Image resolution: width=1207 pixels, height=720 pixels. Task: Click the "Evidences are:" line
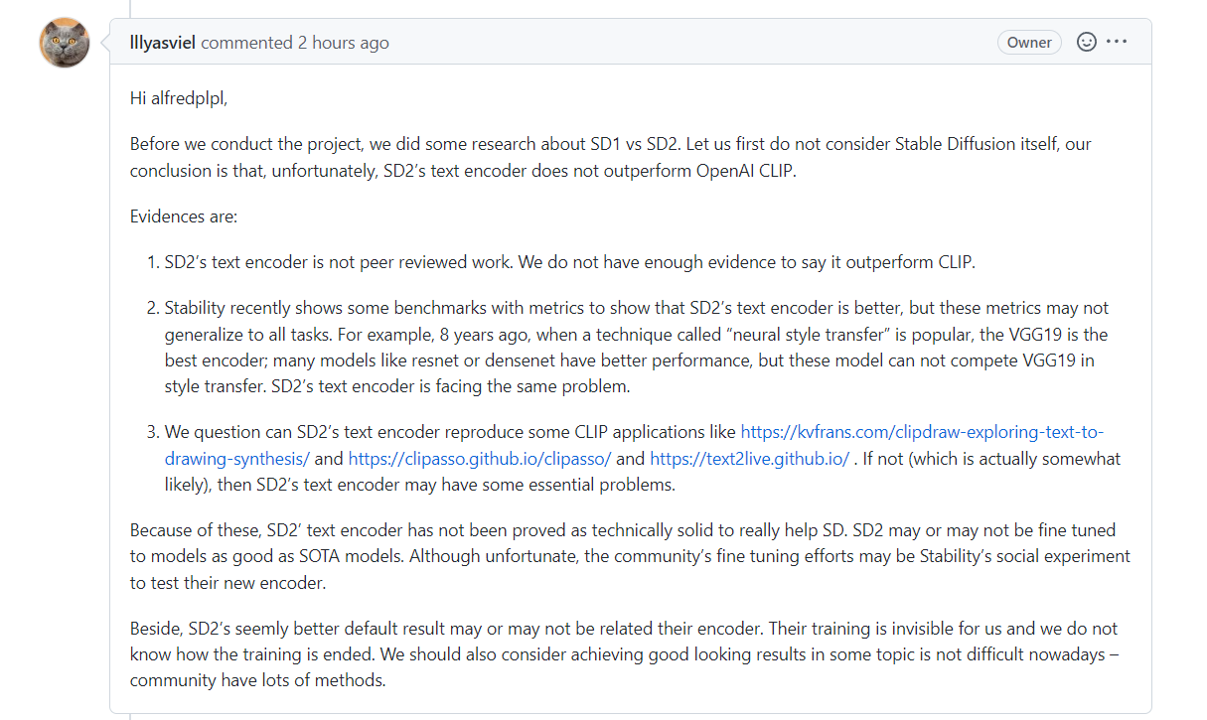pyautogui.click(x=184, y=216)
